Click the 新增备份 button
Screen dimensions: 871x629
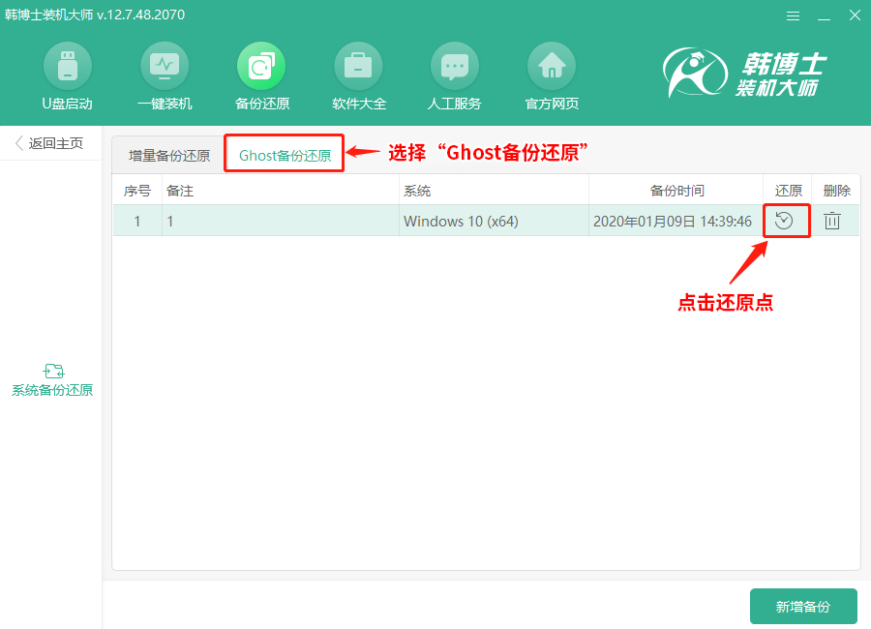(x=803, y=606)
